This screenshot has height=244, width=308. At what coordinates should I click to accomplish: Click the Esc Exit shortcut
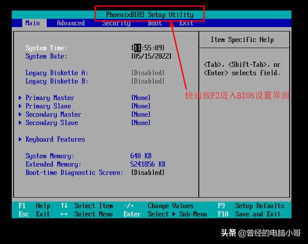34,214
